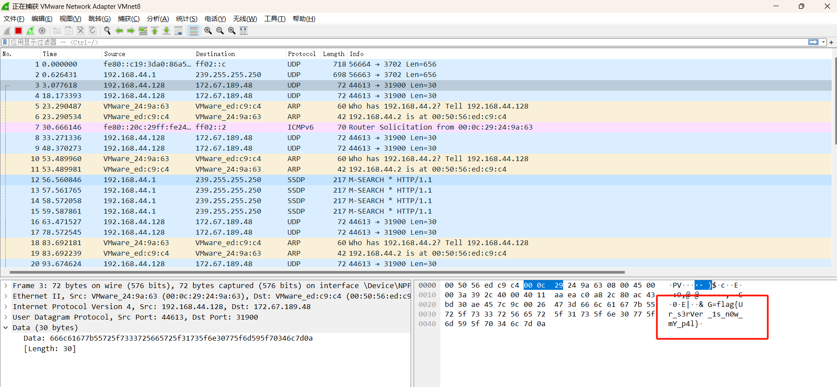This screenshot has width=837, height=387.
Task: Click the Reload capture file icon
Action: 92,31
